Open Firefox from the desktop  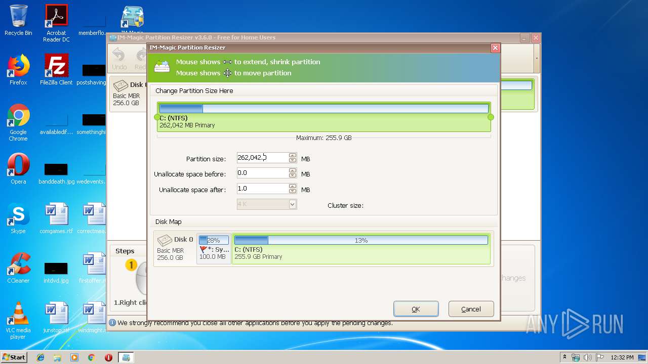(x=18, y=70)
